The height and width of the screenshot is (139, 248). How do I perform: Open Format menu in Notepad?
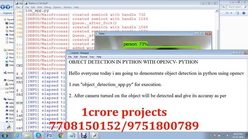coord(84,57)
